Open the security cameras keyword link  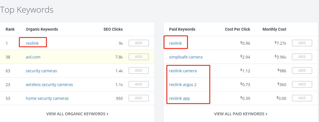click(41, 71)
